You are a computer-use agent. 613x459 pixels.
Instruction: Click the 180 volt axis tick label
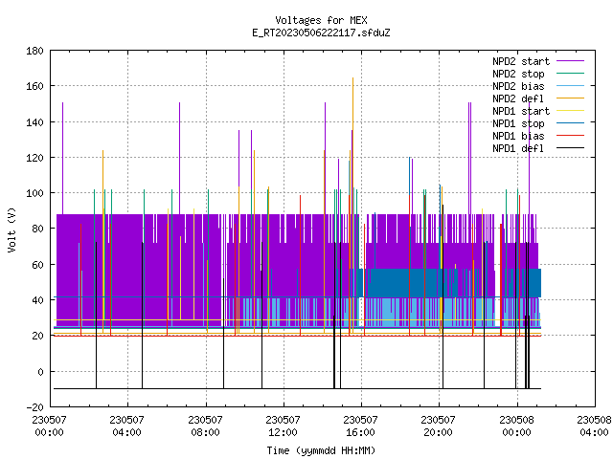34,51
